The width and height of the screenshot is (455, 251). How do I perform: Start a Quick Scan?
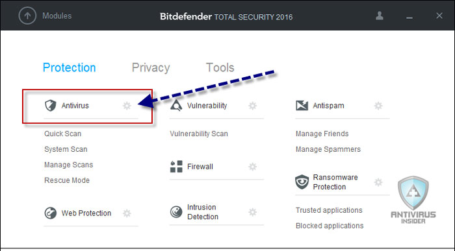pyautogui.click(x=62, y=134)
